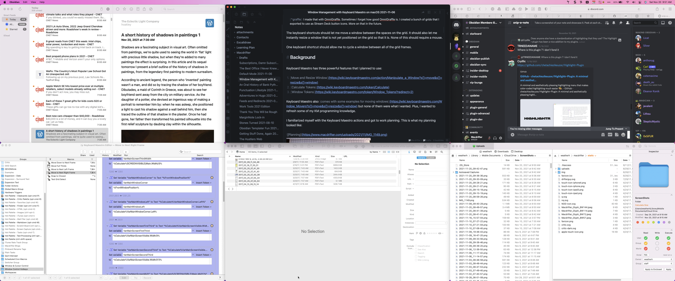Open Keyboard Maestro help question mark
Screen dimensions: 675x281
click(220, 278)
